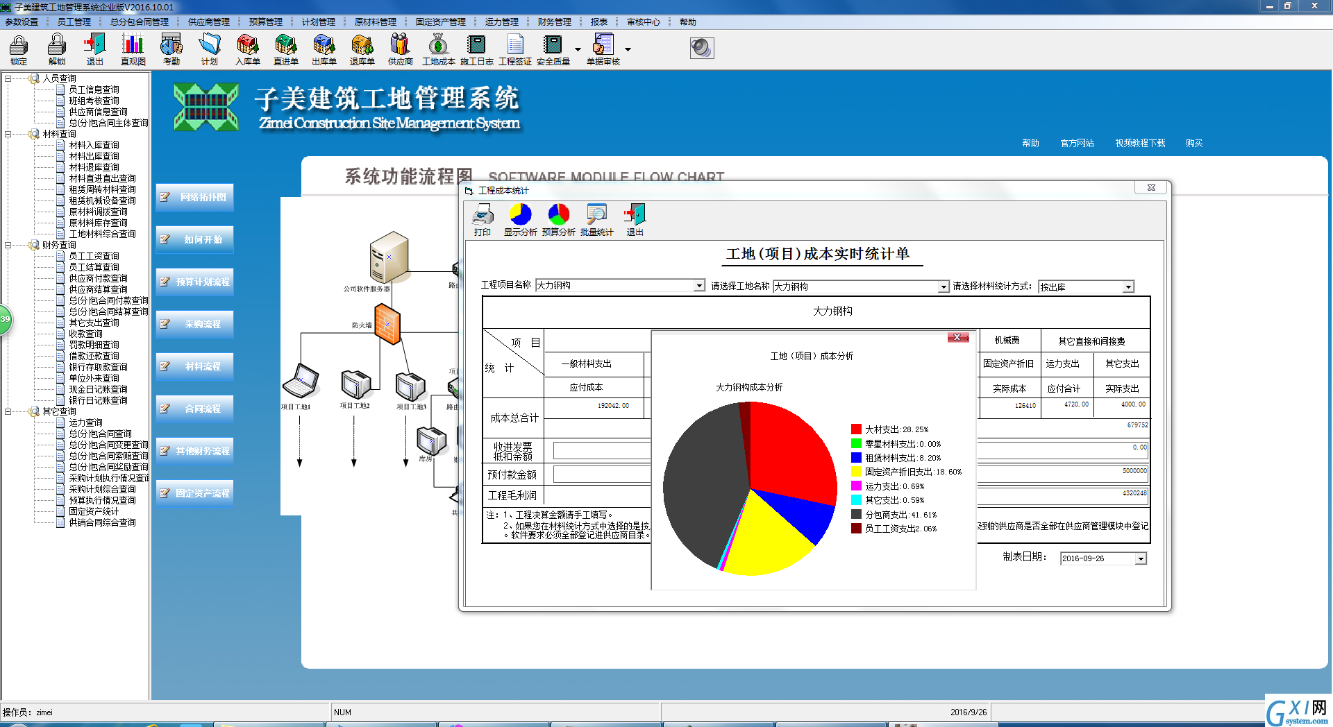Open the 审核中心 menu
The image size is (1333, 727).
coord(644,22)
